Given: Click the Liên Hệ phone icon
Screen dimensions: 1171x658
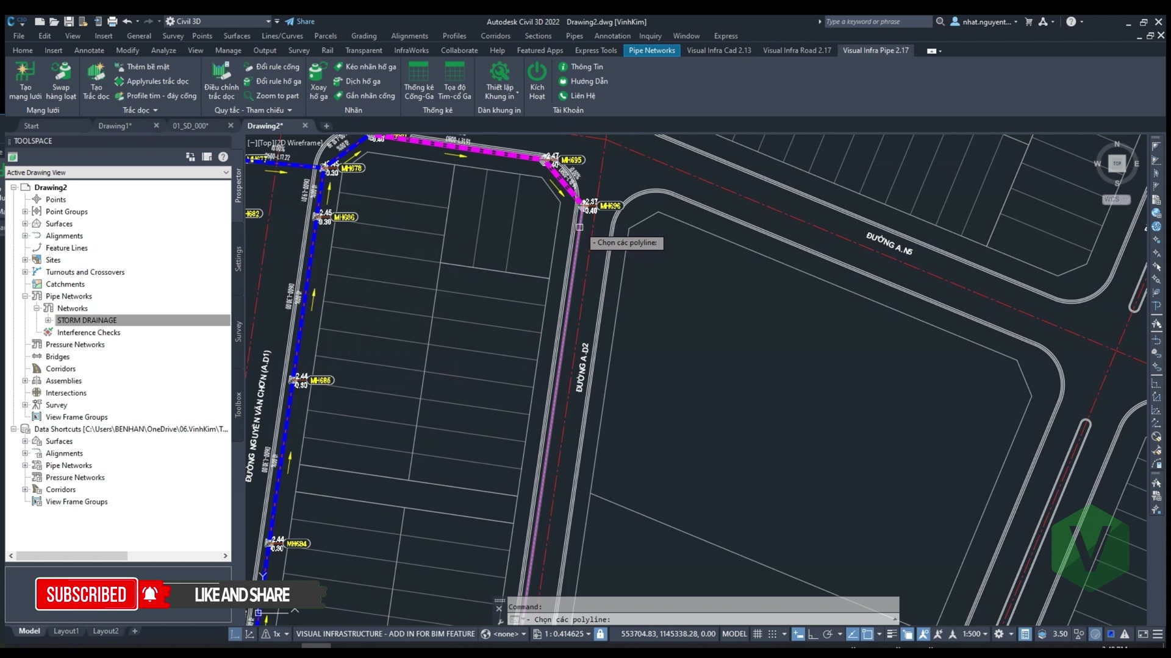Looking at the screenshot, I should pyautogui.click(x=563, y=96).
